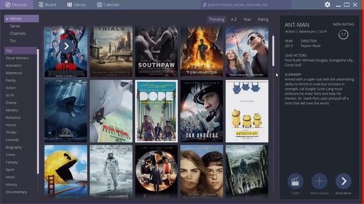Click the IMDb rating 7.7 circle
364x204 pixels.
[344, 35]
